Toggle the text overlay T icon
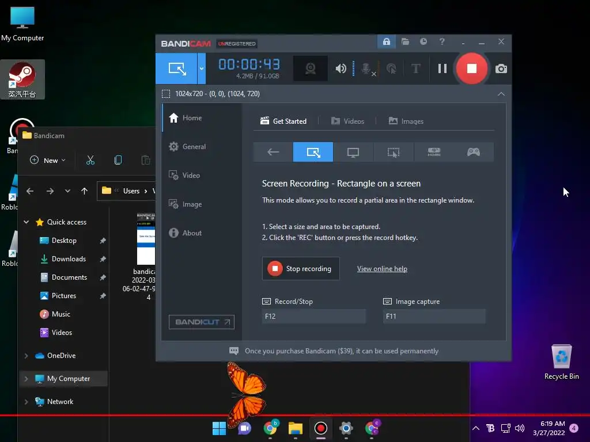Viewport: 590px width, 442px height. [x=416, y=68]
